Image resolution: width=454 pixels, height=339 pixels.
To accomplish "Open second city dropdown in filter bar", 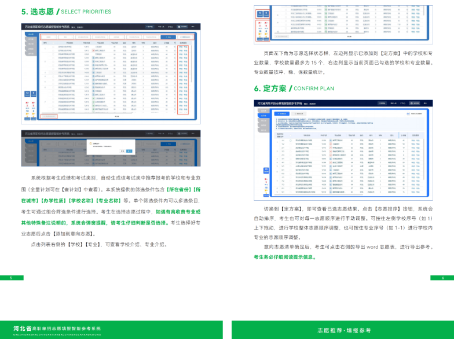I will point(66,37).
